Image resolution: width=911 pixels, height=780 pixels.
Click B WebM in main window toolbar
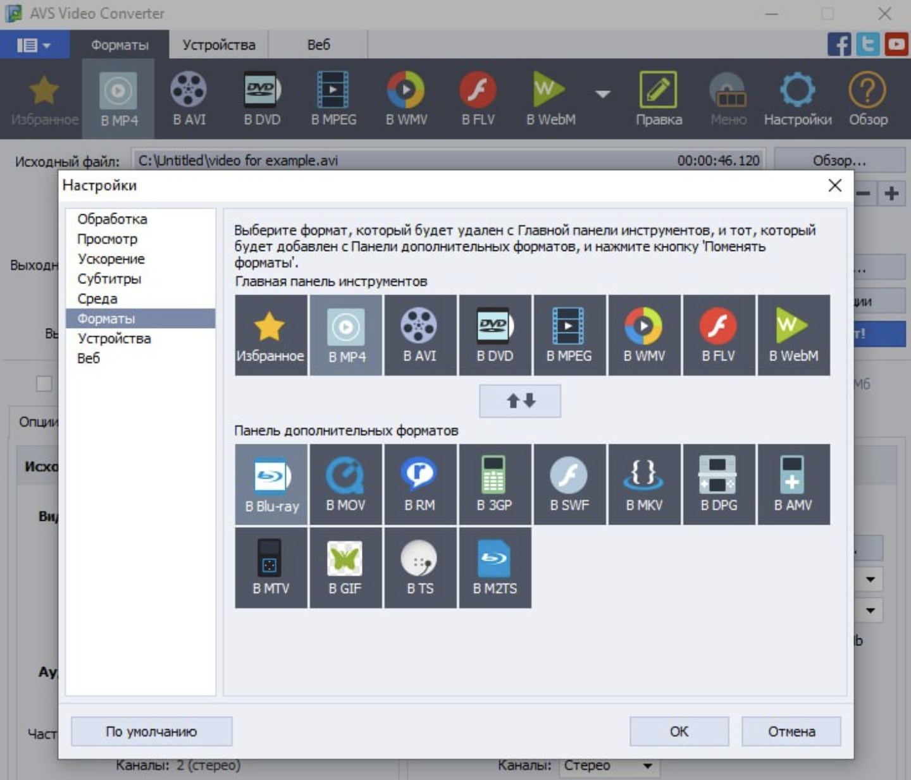[551, 99]
